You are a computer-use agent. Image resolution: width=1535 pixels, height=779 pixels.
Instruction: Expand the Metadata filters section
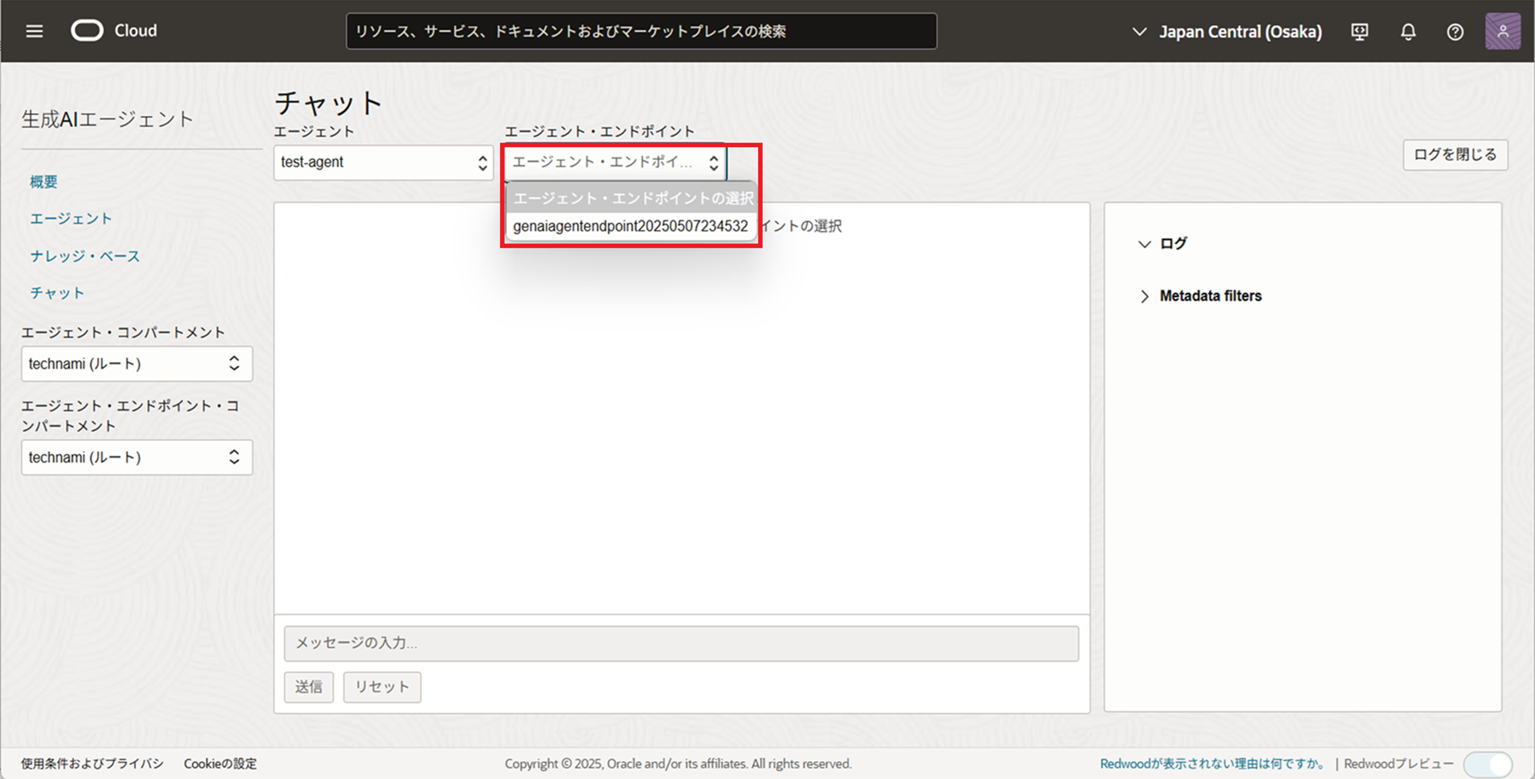pos(1200,296)
